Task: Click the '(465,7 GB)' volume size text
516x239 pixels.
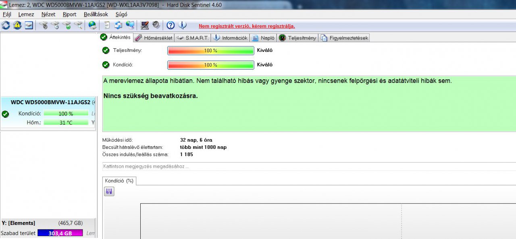Action: click(x=71, y=223)
